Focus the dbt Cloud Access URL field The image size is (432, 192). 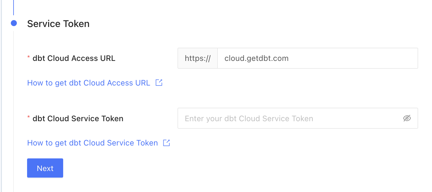point(317,58)
